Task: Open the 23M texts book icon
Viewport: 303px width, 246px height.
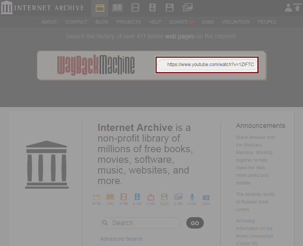Action: [110, 197]
